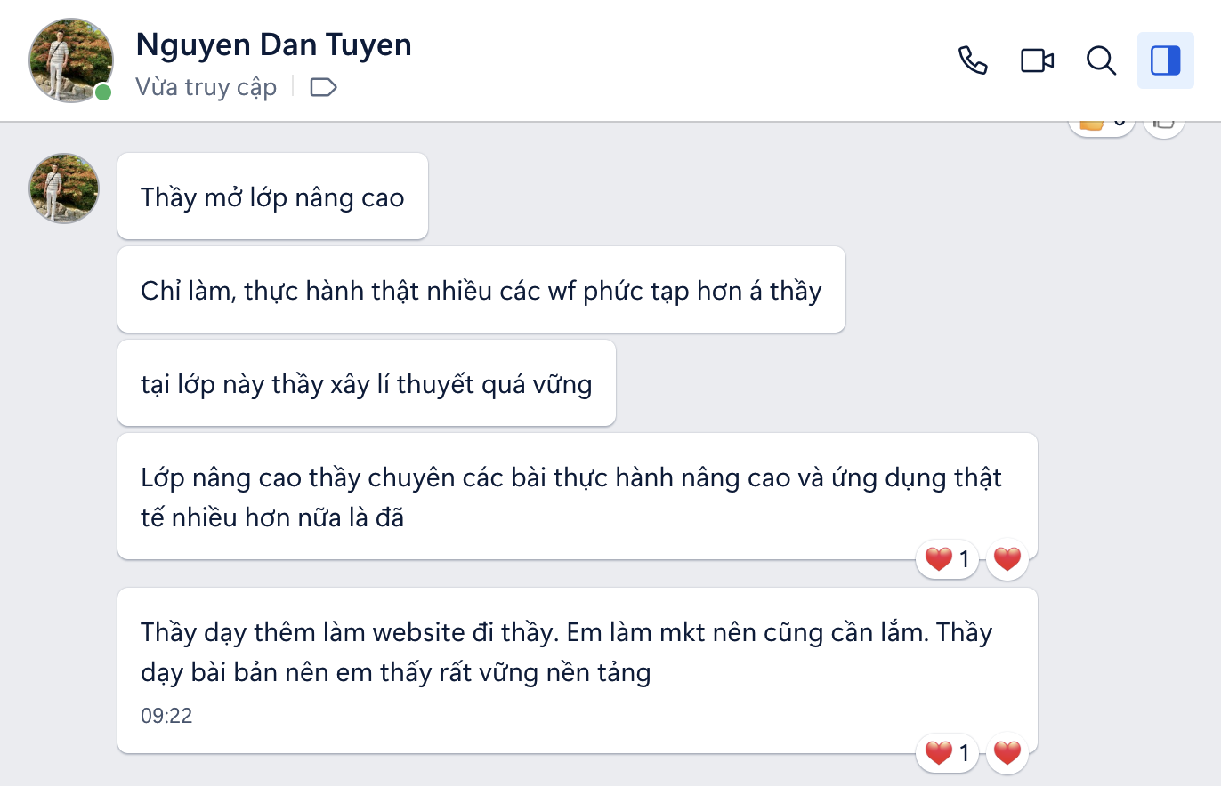1221x786 pixels.
Task: Open the profile photo in the chat header
Action: [72, 60]
